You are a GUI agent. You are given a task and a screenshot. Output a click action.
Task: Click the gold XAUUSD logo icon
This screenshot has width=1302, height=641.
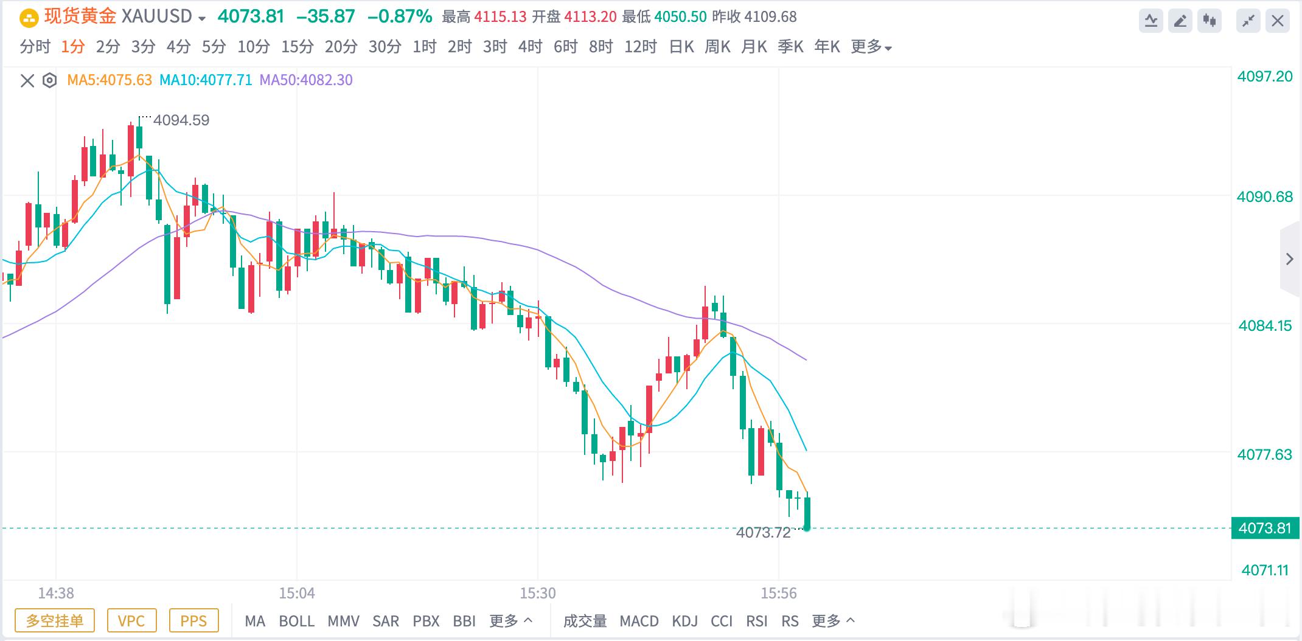tap(29, 18)
